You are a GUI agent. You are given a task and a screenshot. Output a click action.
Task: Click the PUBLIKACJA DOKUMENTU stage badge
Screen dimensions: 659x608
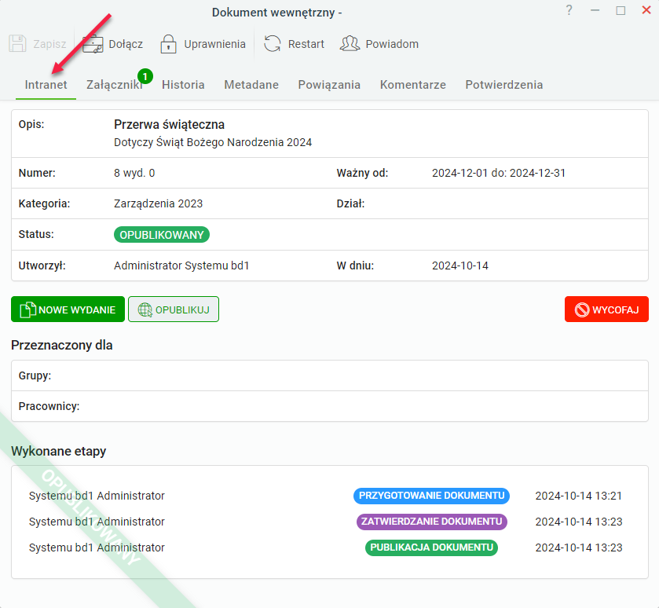point(432,548)
